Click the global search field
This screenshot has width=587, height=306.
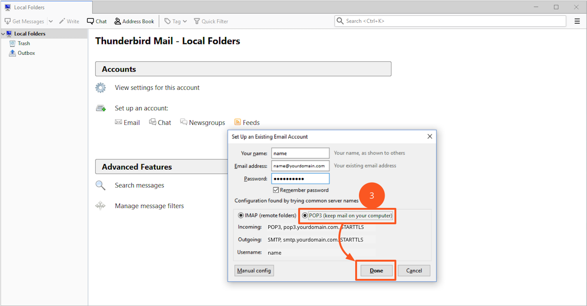450,21
